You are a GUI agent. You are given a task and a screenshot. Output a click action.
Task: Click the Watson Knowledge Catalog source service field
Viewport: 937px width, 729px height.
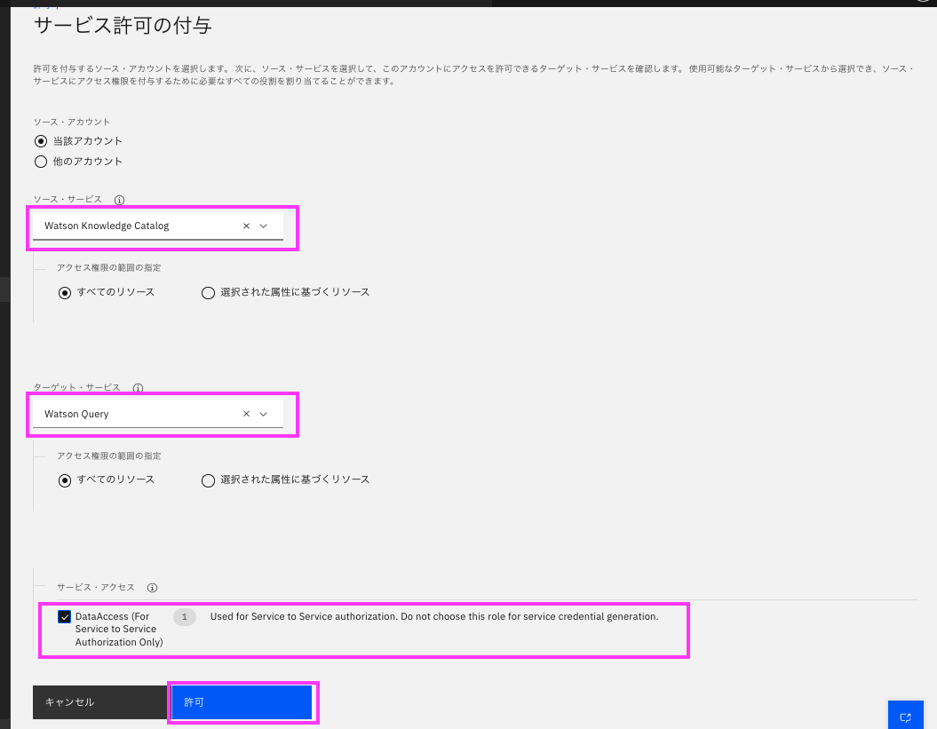[158, 226]
